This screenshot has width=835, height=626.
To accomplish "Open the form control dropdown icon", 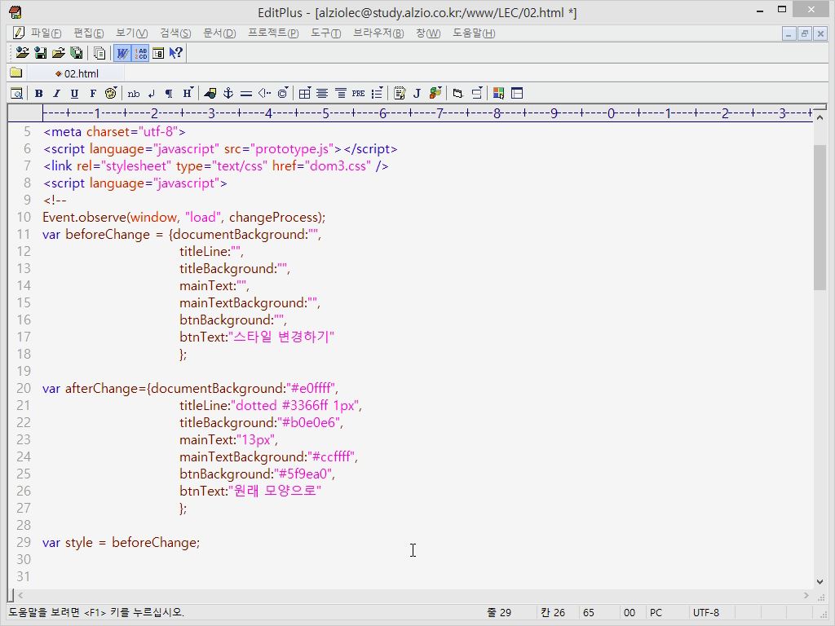I will point(476,94).
